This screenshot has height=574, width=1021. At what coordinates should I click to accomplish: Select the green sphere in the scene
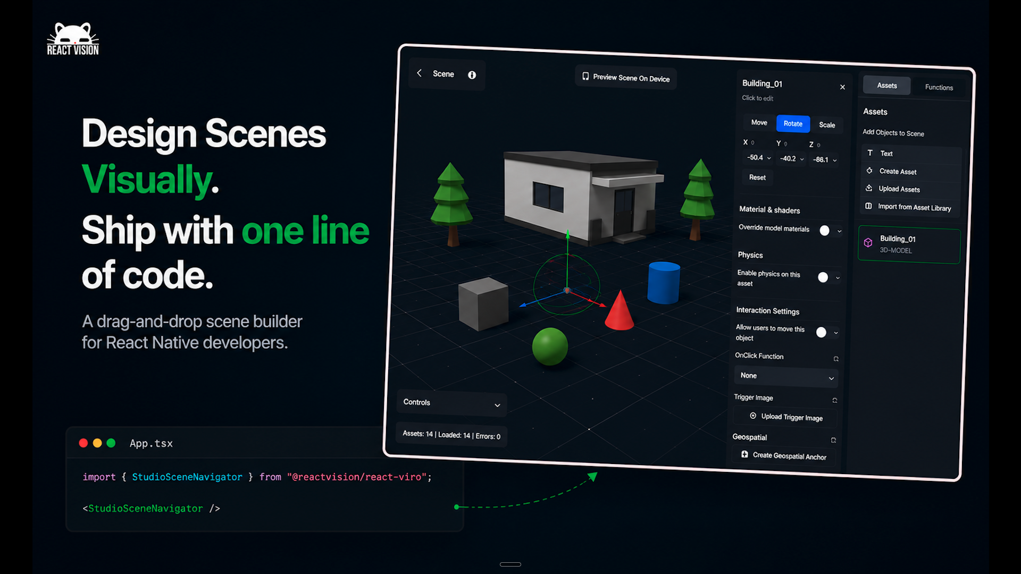(x=550, y=347)
